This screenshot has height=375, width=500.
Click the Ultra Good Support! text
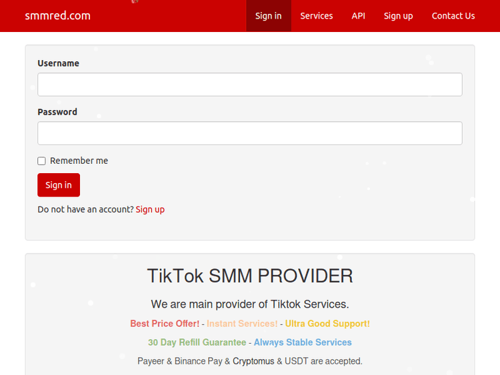coord(327,324)
